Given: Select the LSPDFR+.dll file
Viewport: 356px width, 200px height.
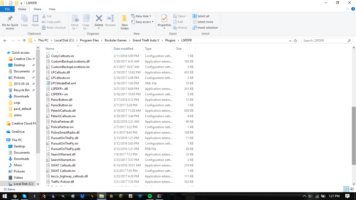Looking at the screenshot, I should click(59, 89).
